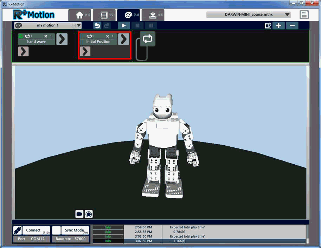Open the Home tab (F1)

tap(80, 15)
